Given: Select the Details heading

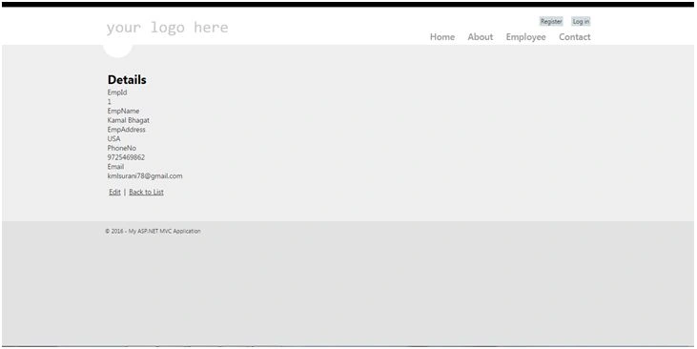Looking at the screenshot, I should [127, 79].
